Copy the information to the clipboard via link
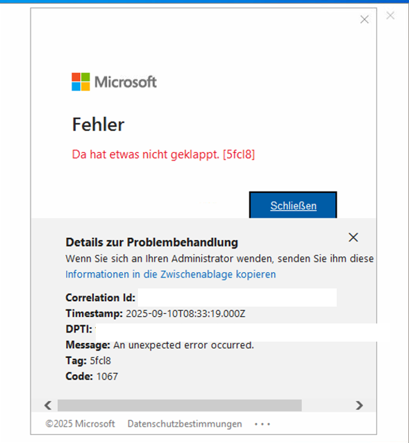Viewport: 409px width, 443px height. [170, 274]
